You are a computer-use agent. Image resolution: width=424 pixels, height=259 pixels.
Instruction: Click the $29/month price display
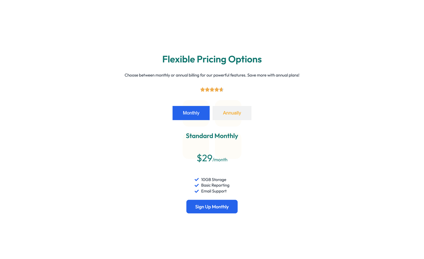[212, 158]
